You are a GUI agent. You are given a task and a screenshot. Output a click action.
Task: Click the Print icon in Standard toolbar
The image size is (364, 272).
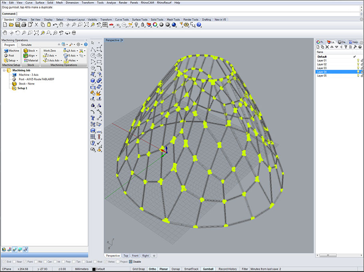pos(24,25)
